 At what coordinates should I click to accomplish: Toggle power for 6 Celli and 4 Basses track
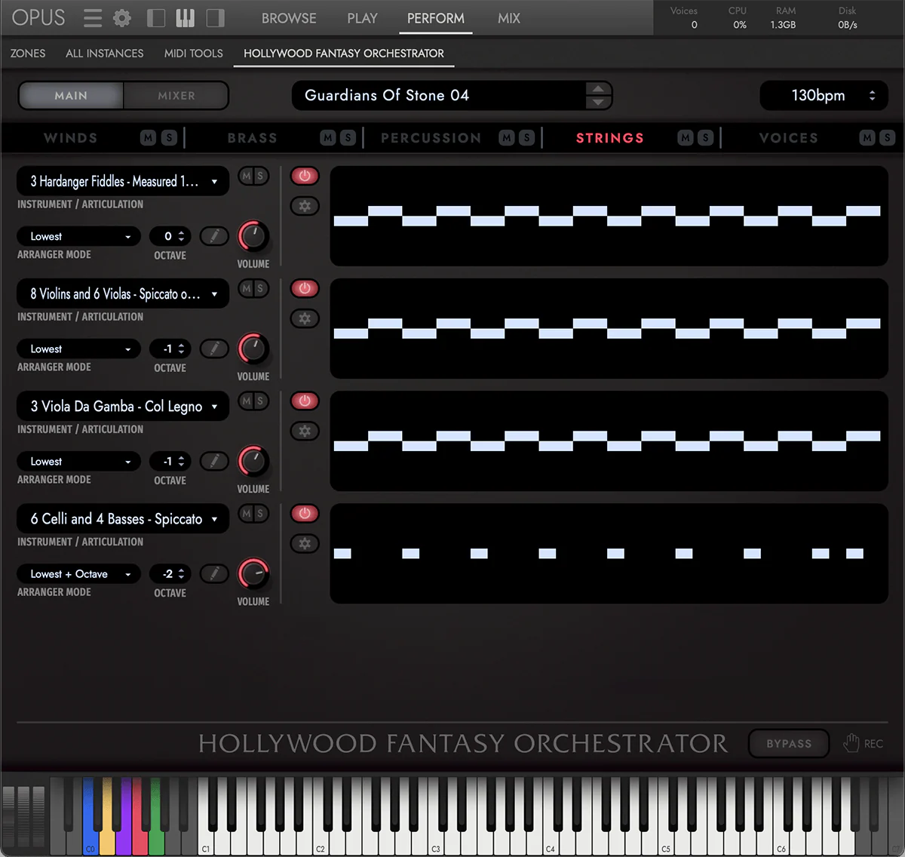pyautogui.click(x=305, y=513)
